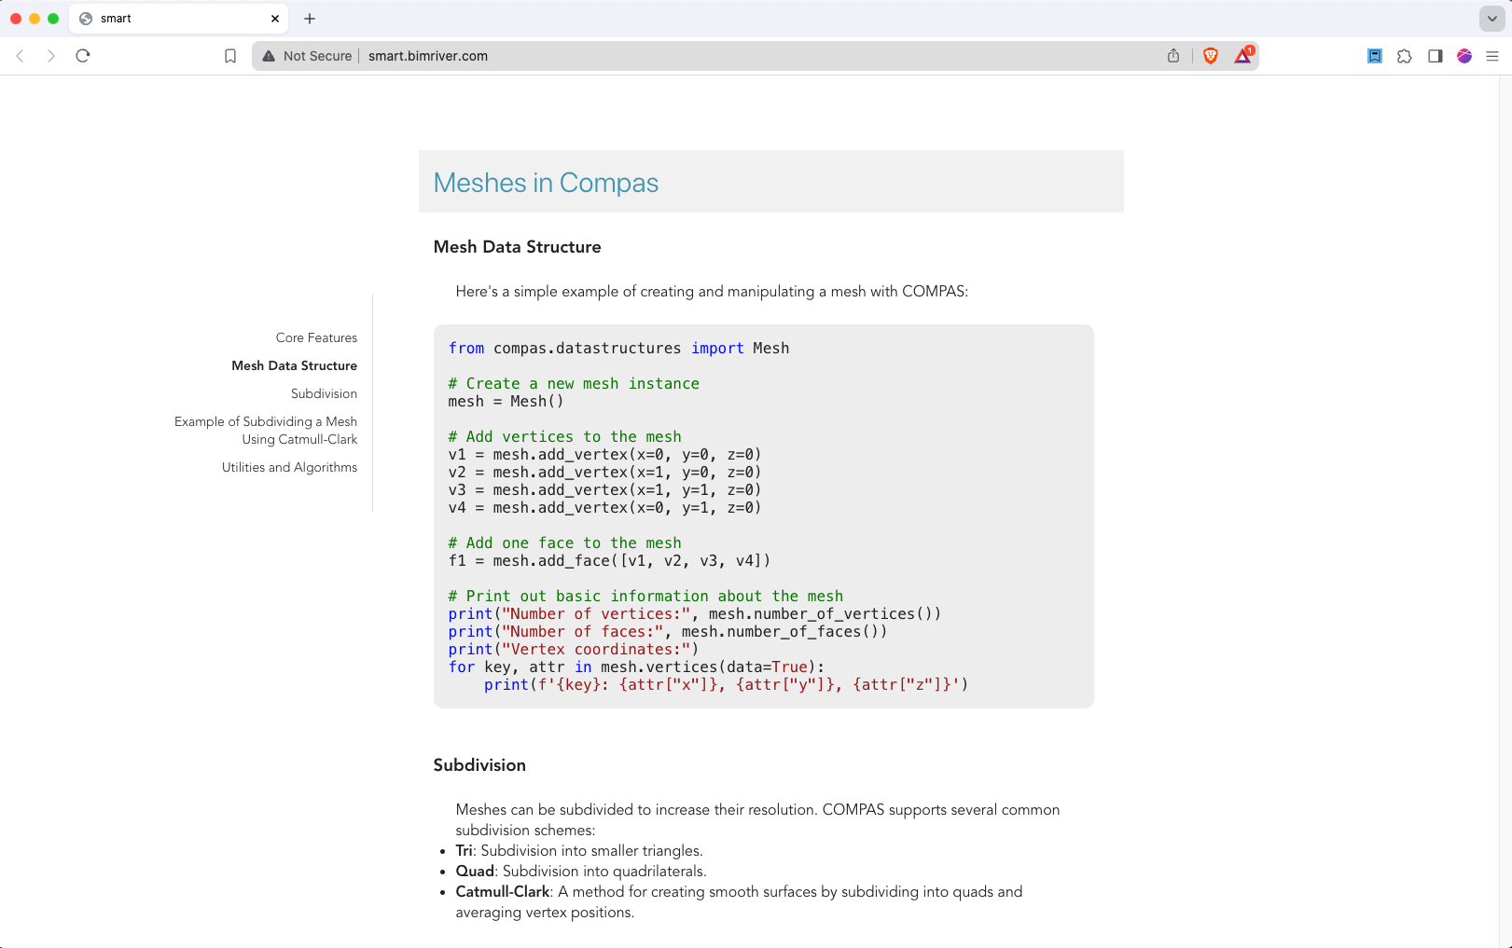This screenshot has width=1512, height=948.
Task: Click the 'Number of vertices' print line
Action: (695, 613)
